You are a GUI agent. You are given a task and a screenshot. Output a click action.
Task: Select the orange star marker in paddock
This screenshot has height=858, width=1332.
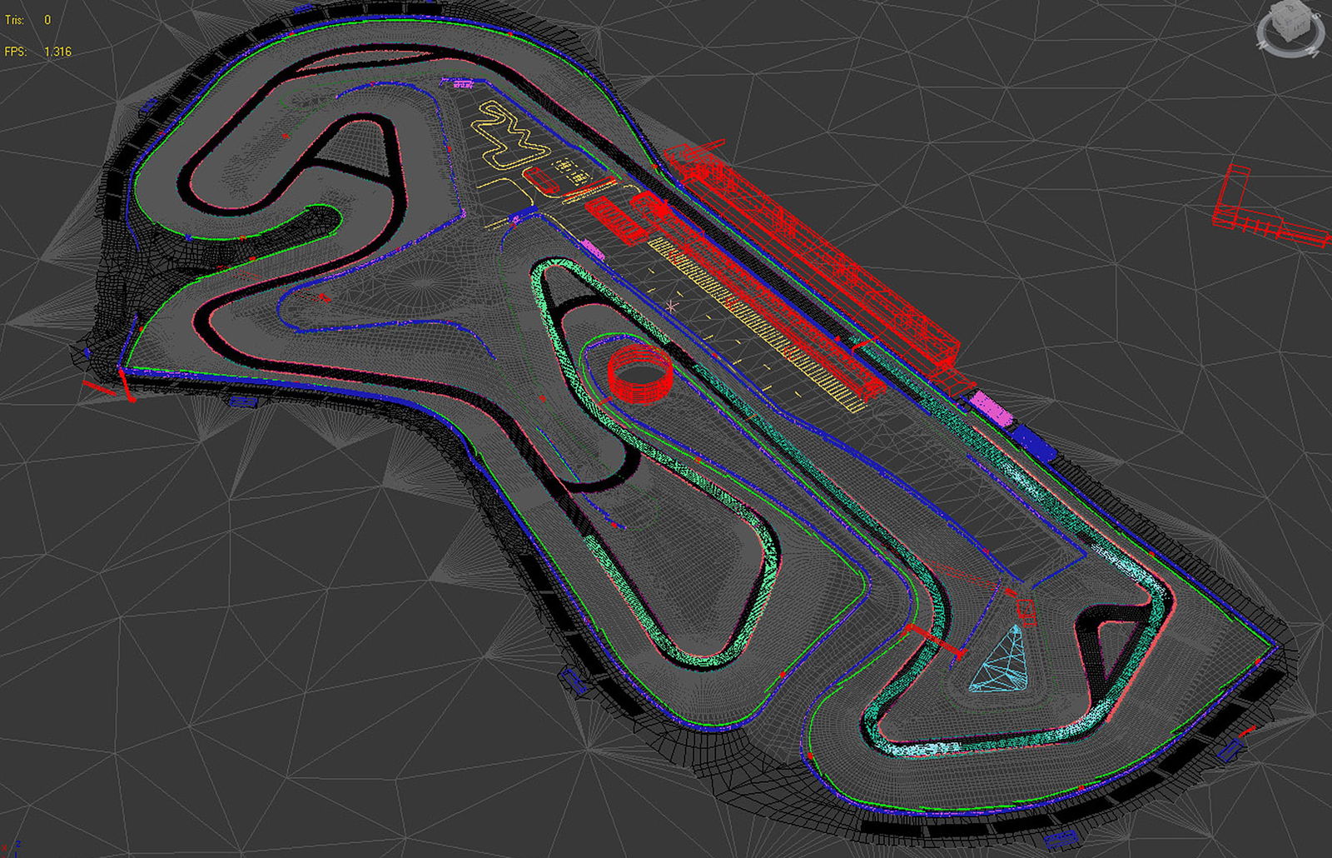tap(672, 307)
